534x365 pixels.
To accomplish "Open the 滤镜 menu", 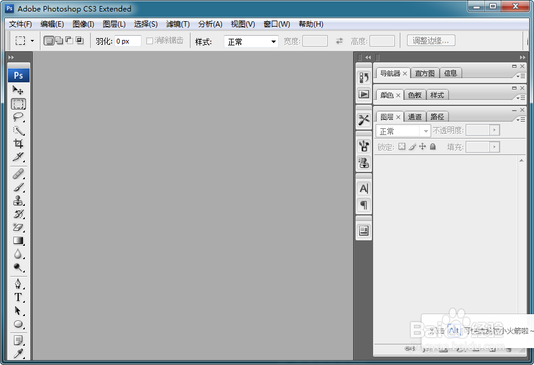I will pyautogui.click(x=177, y=24).
